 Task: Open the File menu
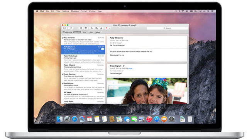[47, 11]
